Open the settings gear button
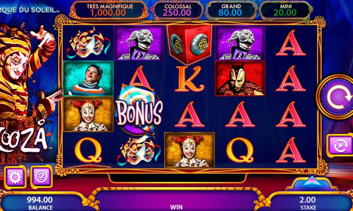Image resolution: width=353 pixels, height=211 pixels. (x=15, y=177)
